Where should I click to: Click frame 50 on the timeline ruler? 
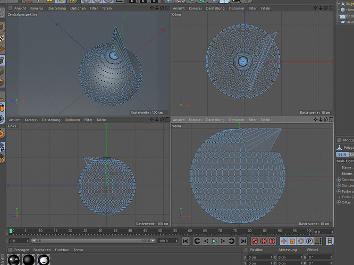click(x=160, y=230)
